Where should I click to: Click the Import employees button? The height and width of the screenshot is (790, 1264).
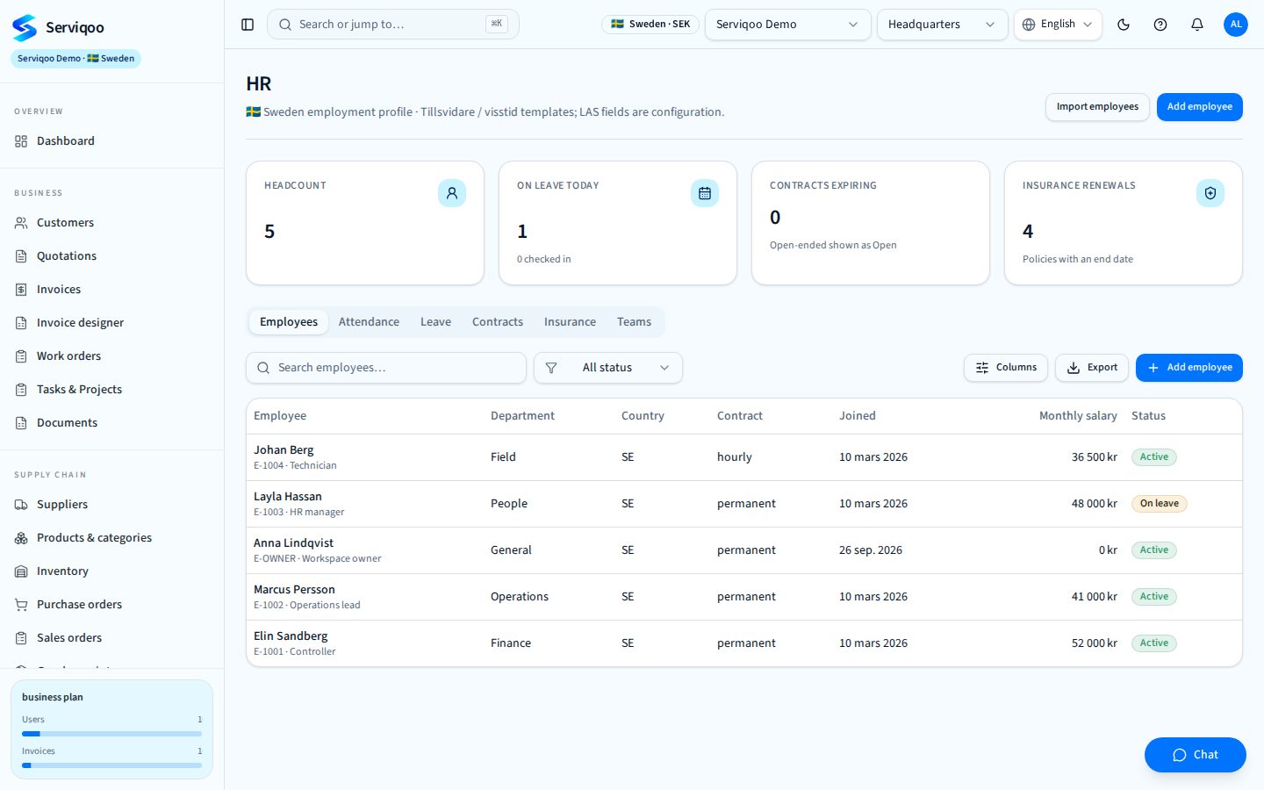1097,107
